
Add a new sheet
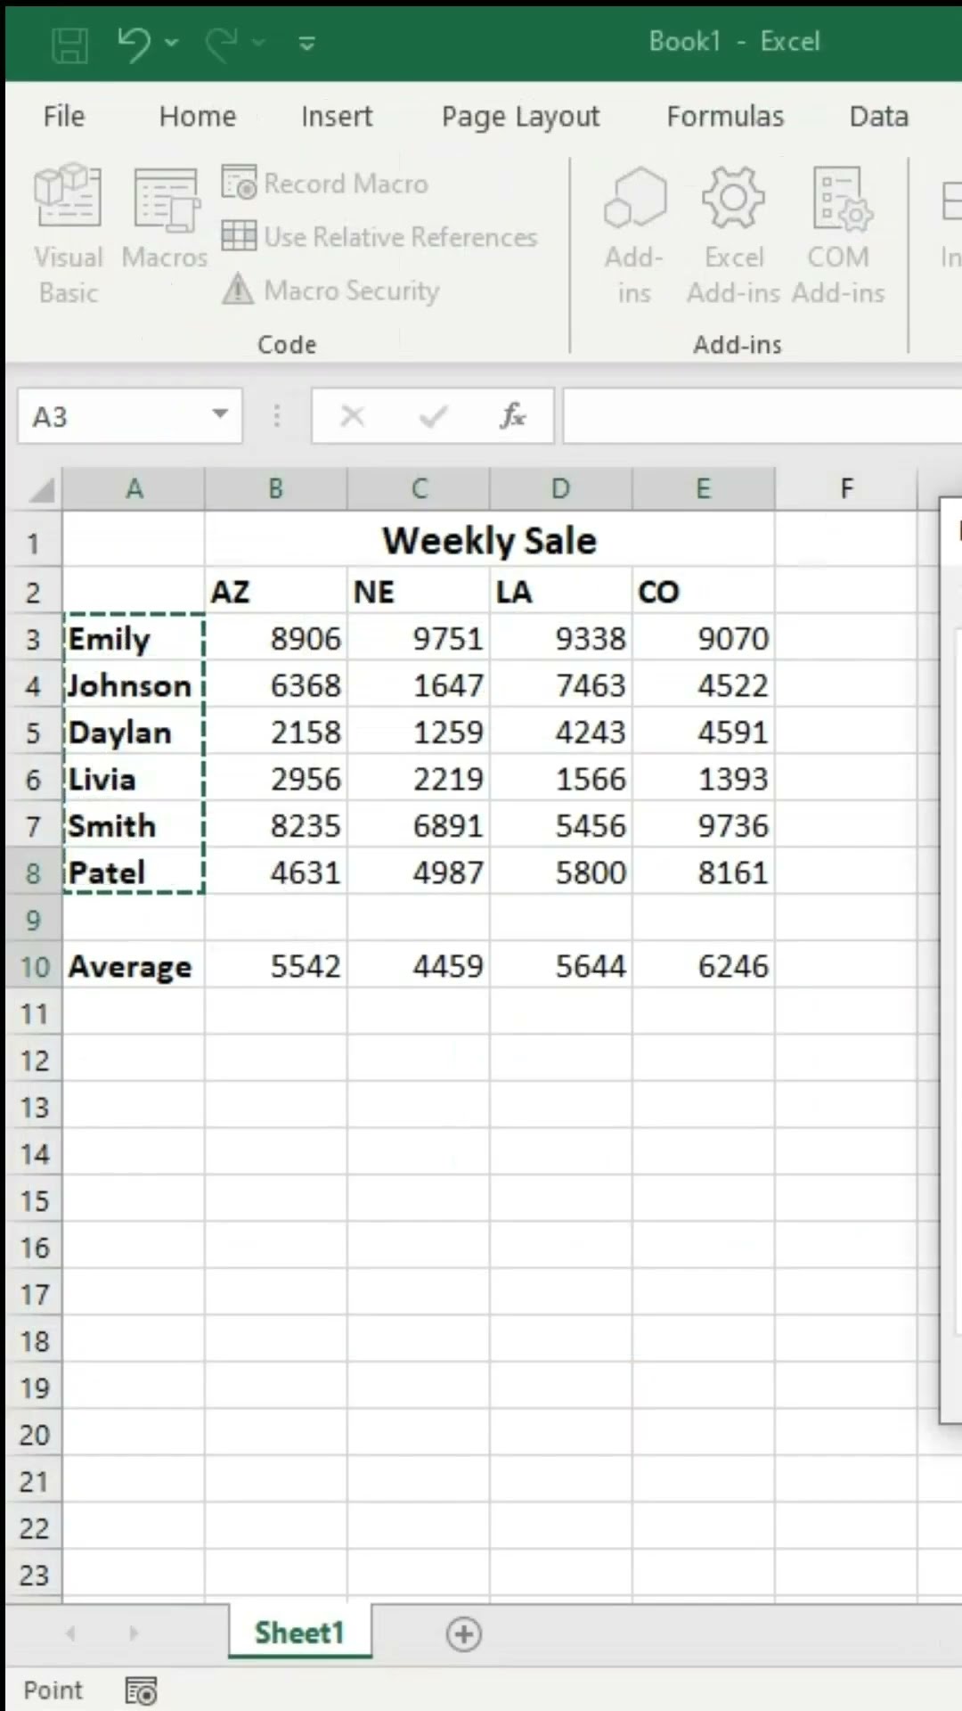[x=463, y=1633]
